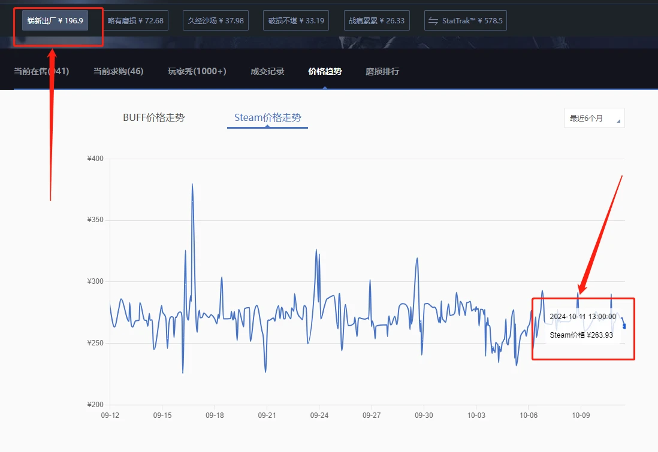Viewport: 658px width, 452px height.
Task: Open the 当前求购(46) tab
Action: coord(118,71)
